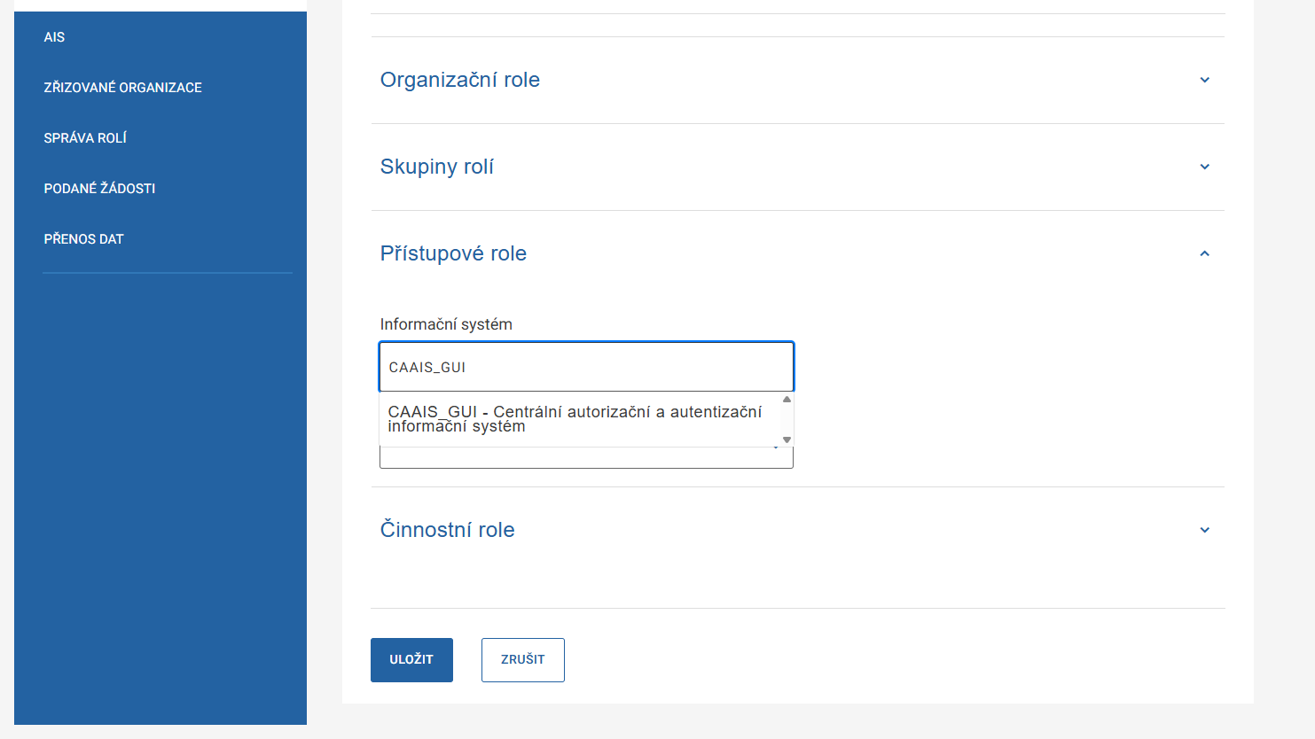Click the Přístupové role section heading
Screen dimensions: 1315x739
(x=453, y=253)
